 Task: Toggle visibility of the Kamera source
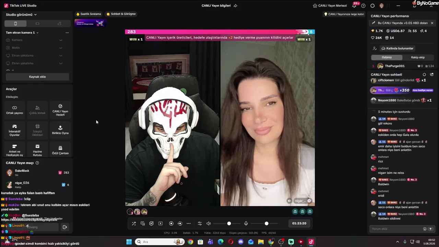(61, 40)
